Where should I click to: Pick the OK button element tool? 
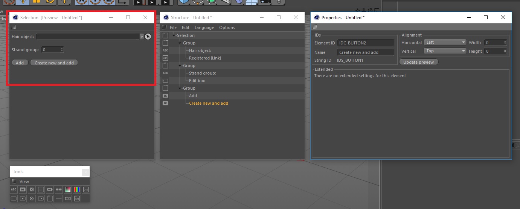[x=23, y=189]
